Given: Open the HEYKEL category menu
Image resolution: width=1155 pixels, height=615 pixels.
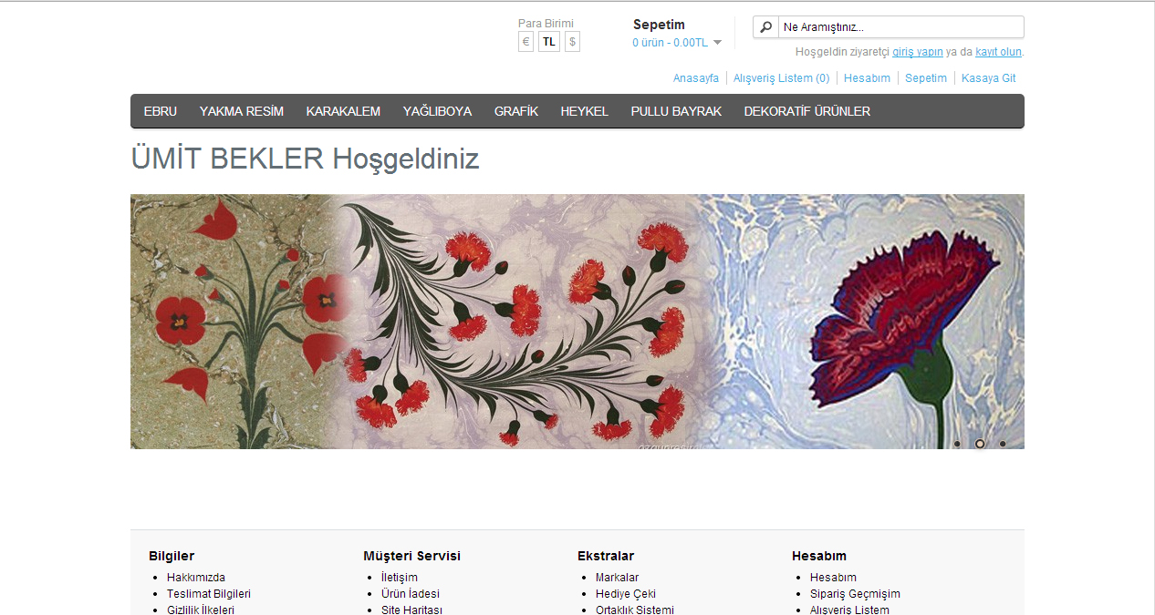Looking at the screenshot, I should pos(584,111).
